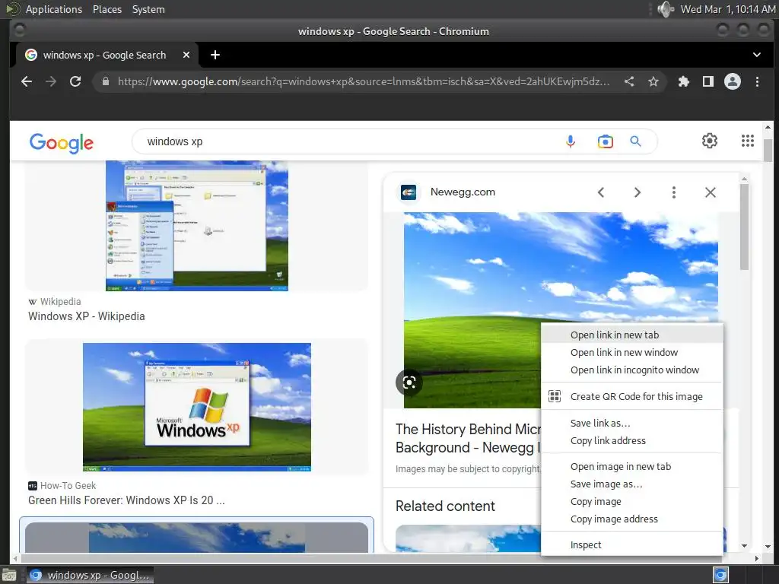The height and width of the screenshot is (584, 779).
Task: Open Google quick settings gear
Action: point(710,141)
